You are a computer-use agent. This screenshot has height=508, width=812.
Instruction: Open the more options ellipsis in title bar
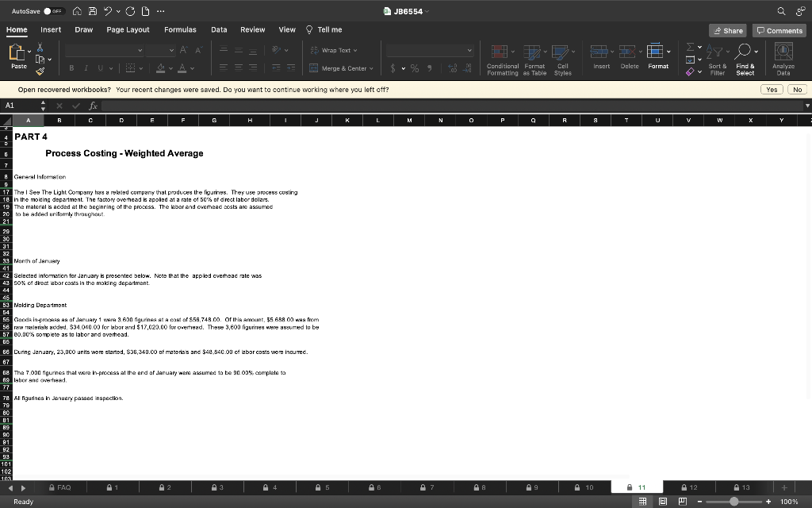160,11
